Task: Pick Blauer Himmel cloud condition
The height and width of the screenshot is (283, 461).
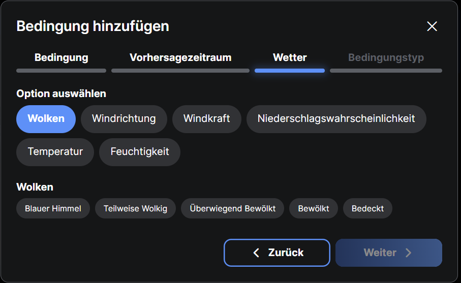Action: tap(53, 208)
